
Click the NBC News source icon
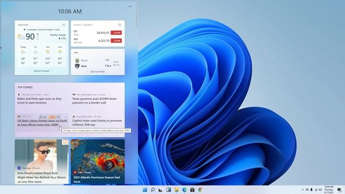tap(19, 117)
